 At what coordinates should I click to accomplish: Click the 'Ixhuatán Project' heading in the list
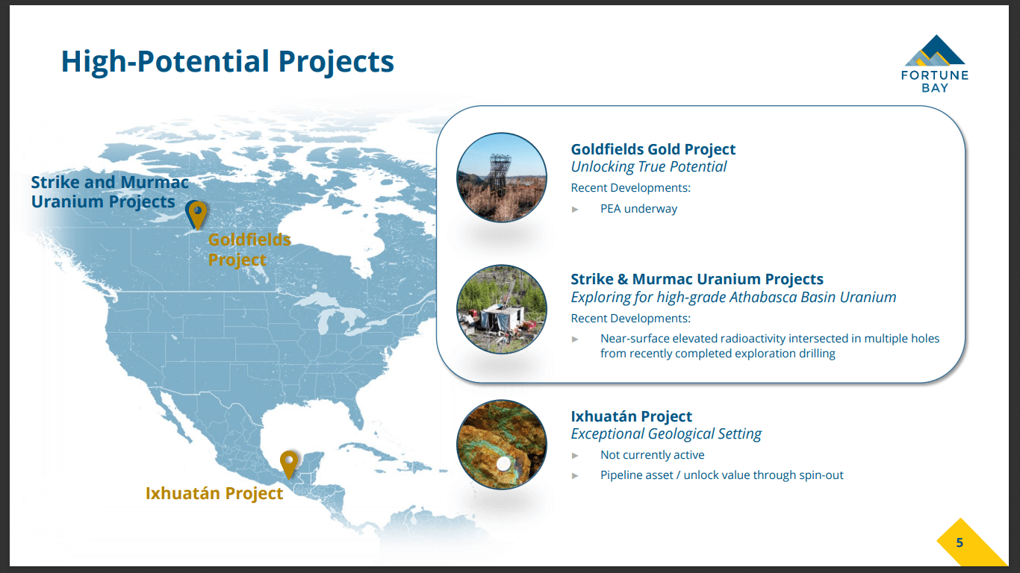[632, 416]
